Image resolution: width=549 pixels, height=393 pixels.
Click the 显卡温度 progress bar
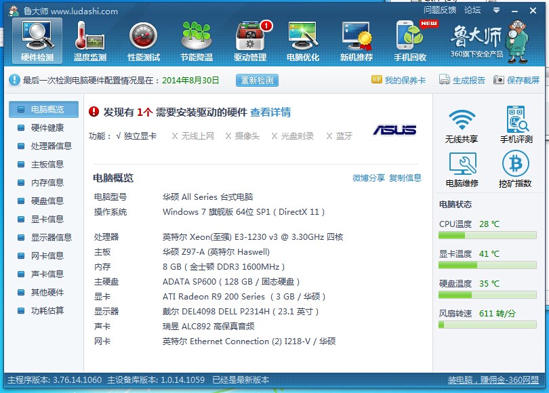(x=487, y=265)
